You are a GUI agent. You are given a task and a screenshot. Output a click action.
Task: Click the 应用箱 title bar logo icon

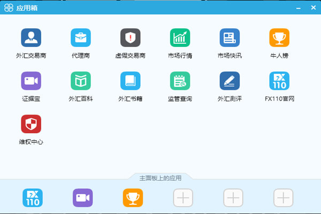point(9,8)
